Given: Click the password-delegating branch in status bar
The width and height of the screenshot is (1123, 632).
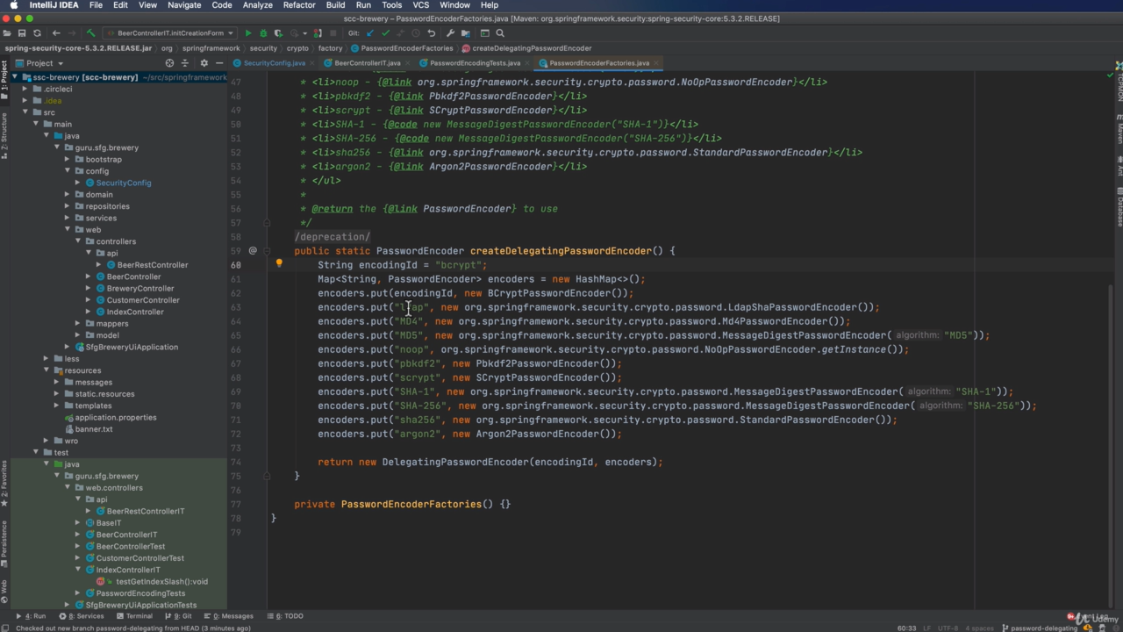Looking at the screenshot, I should tap(1043, 628).
